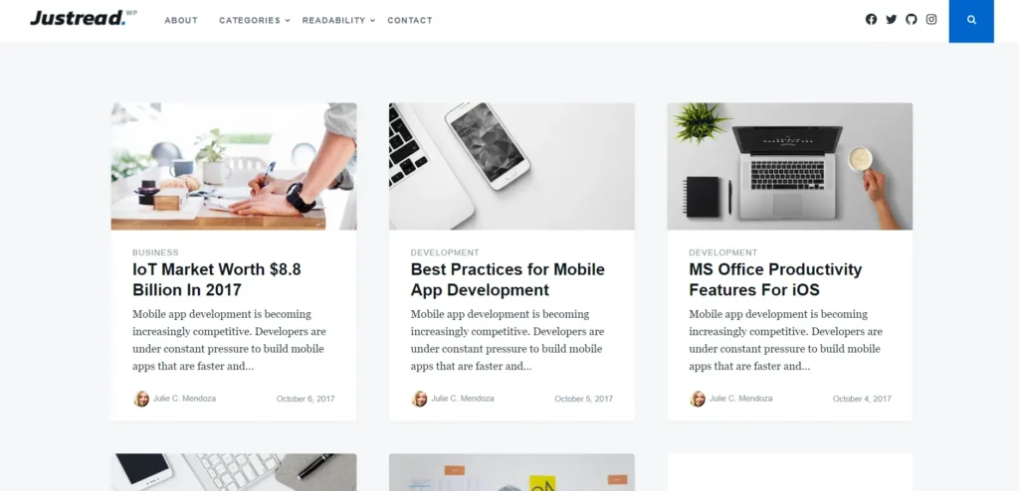Click the laptop with coffee thumbnail image

coord(789,166)
